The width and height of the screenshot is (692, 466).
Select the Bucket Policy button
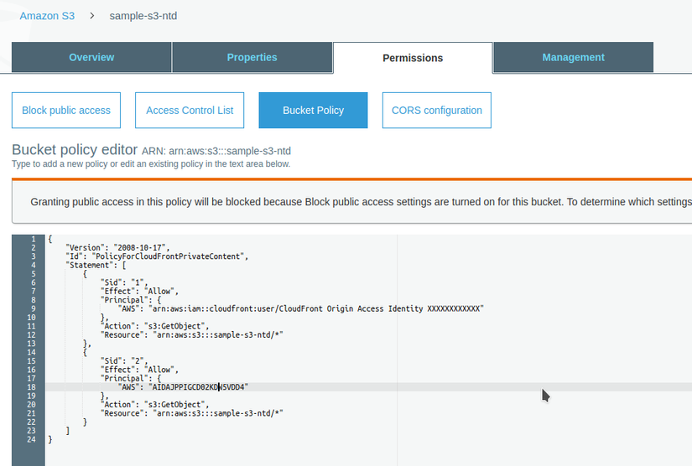coord(313,110)
